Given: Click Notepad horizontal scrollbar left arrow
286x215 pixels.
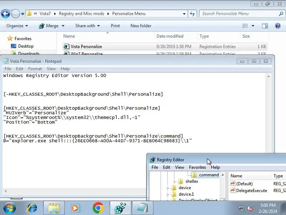Looking at the screenshot, I should [6, 191].
